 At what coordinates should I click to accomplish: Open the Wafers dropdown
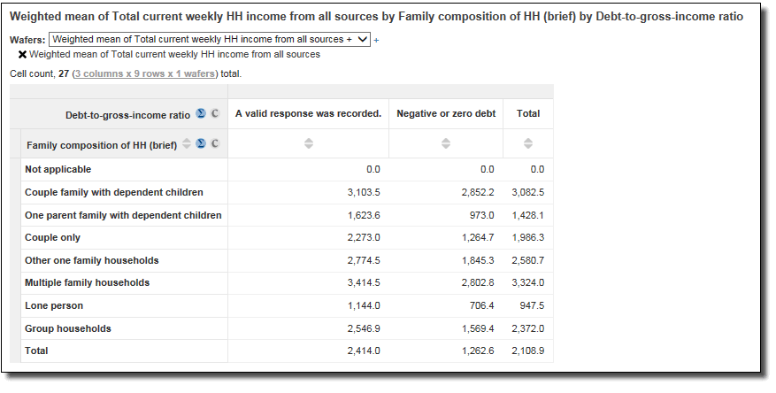(210, 40)
